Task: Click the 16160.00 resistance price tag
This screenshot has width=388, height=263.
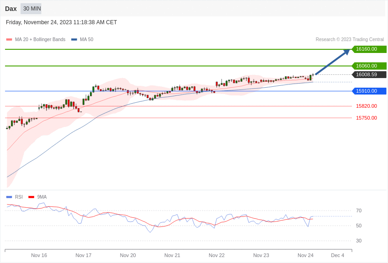Action: (x=369, y=49)
